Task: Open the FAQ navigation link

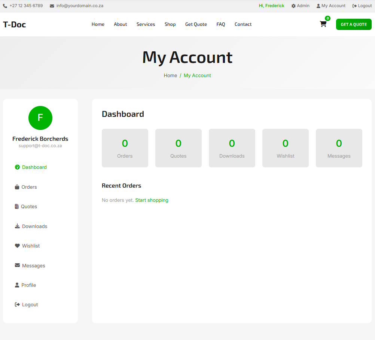Action: (x=221, y=24)
